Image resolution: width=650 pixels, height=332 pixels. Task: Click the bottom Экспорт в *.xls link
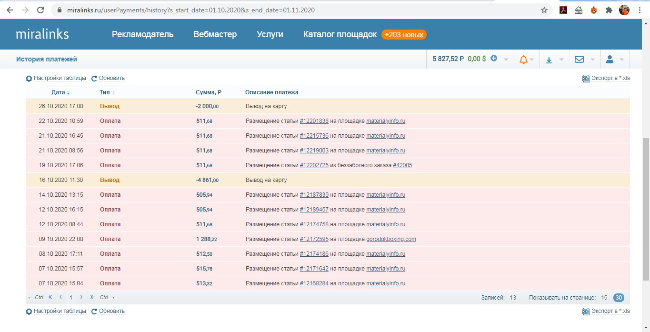tap(610, 311)
